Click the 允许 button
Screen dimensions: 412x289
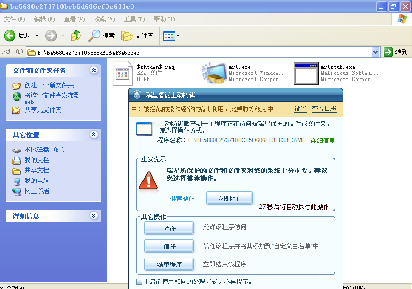(169, 228)
